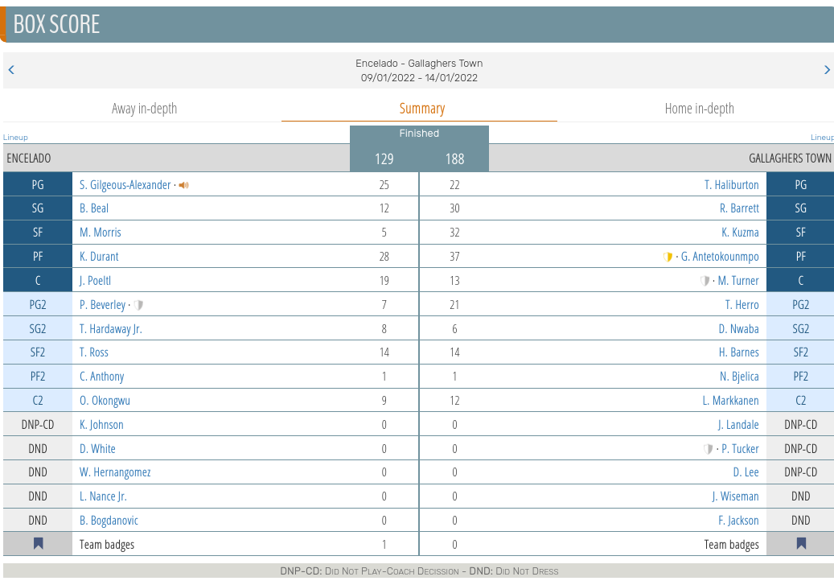Open Gallaghers Town Lineup link
Image resolution: width=834 pixels, height=585 pixels.
point(822,138)
